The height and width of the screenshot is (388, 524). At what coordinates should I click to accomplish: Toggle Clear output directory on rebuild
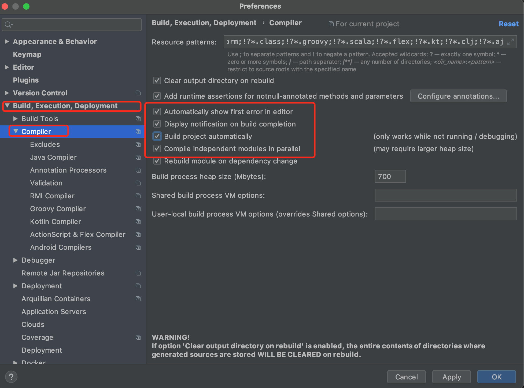(x=157, y=80)
